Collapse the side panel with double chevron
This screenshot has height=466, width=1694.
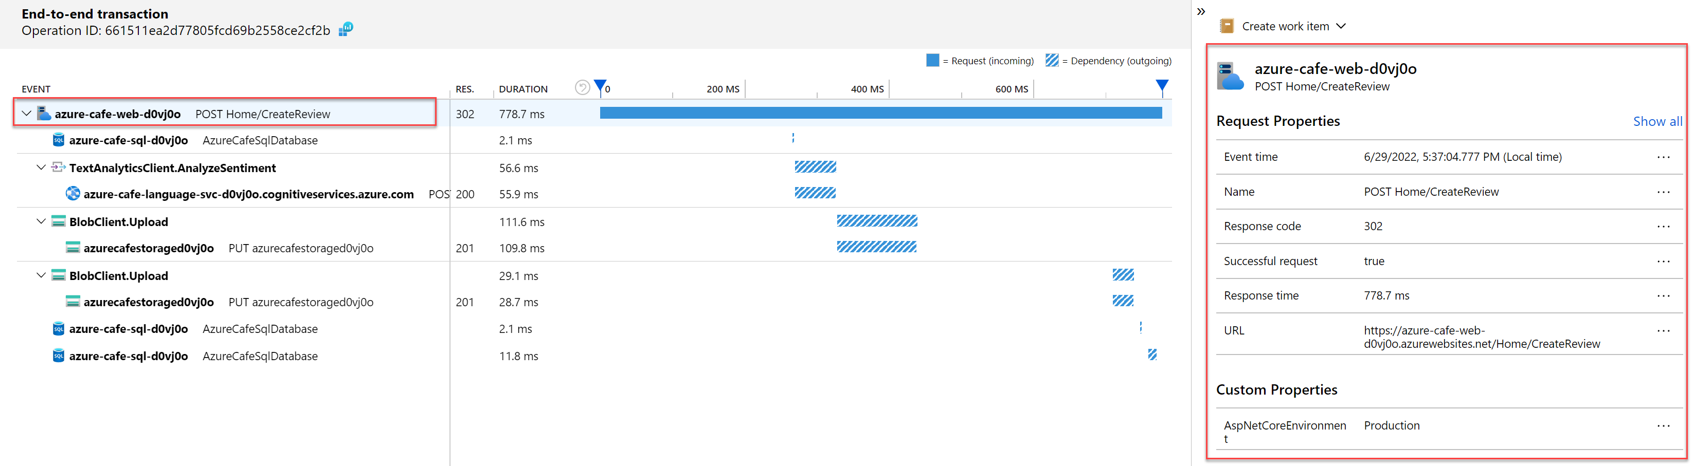[1201, 11]
